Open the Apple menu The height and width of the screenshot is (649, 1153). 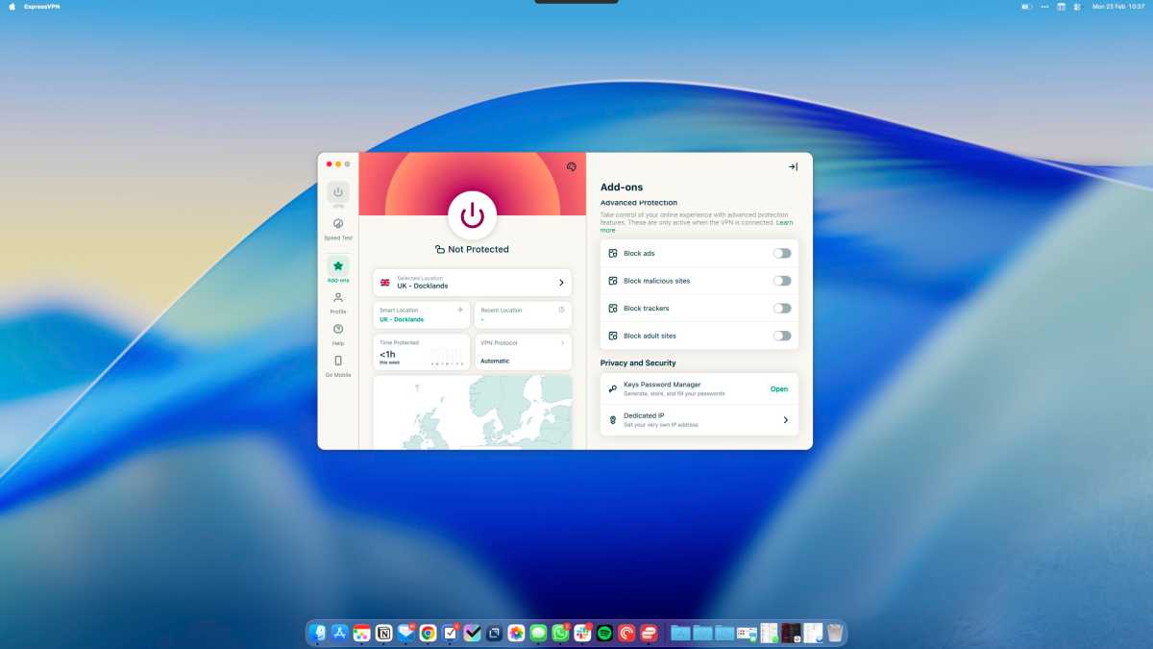point(12,6)
